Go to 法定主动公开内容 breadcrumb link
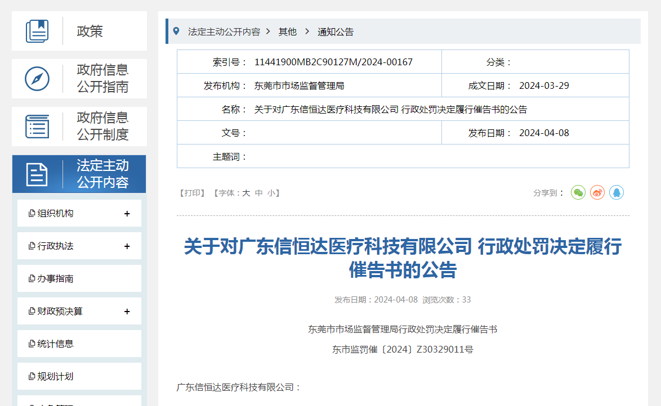 coord(224,31)
